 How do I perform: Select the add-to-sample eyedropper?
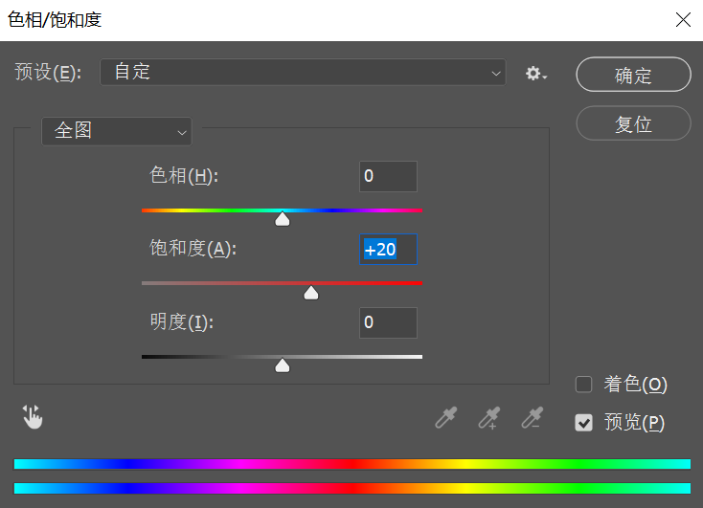pos(489,418)
